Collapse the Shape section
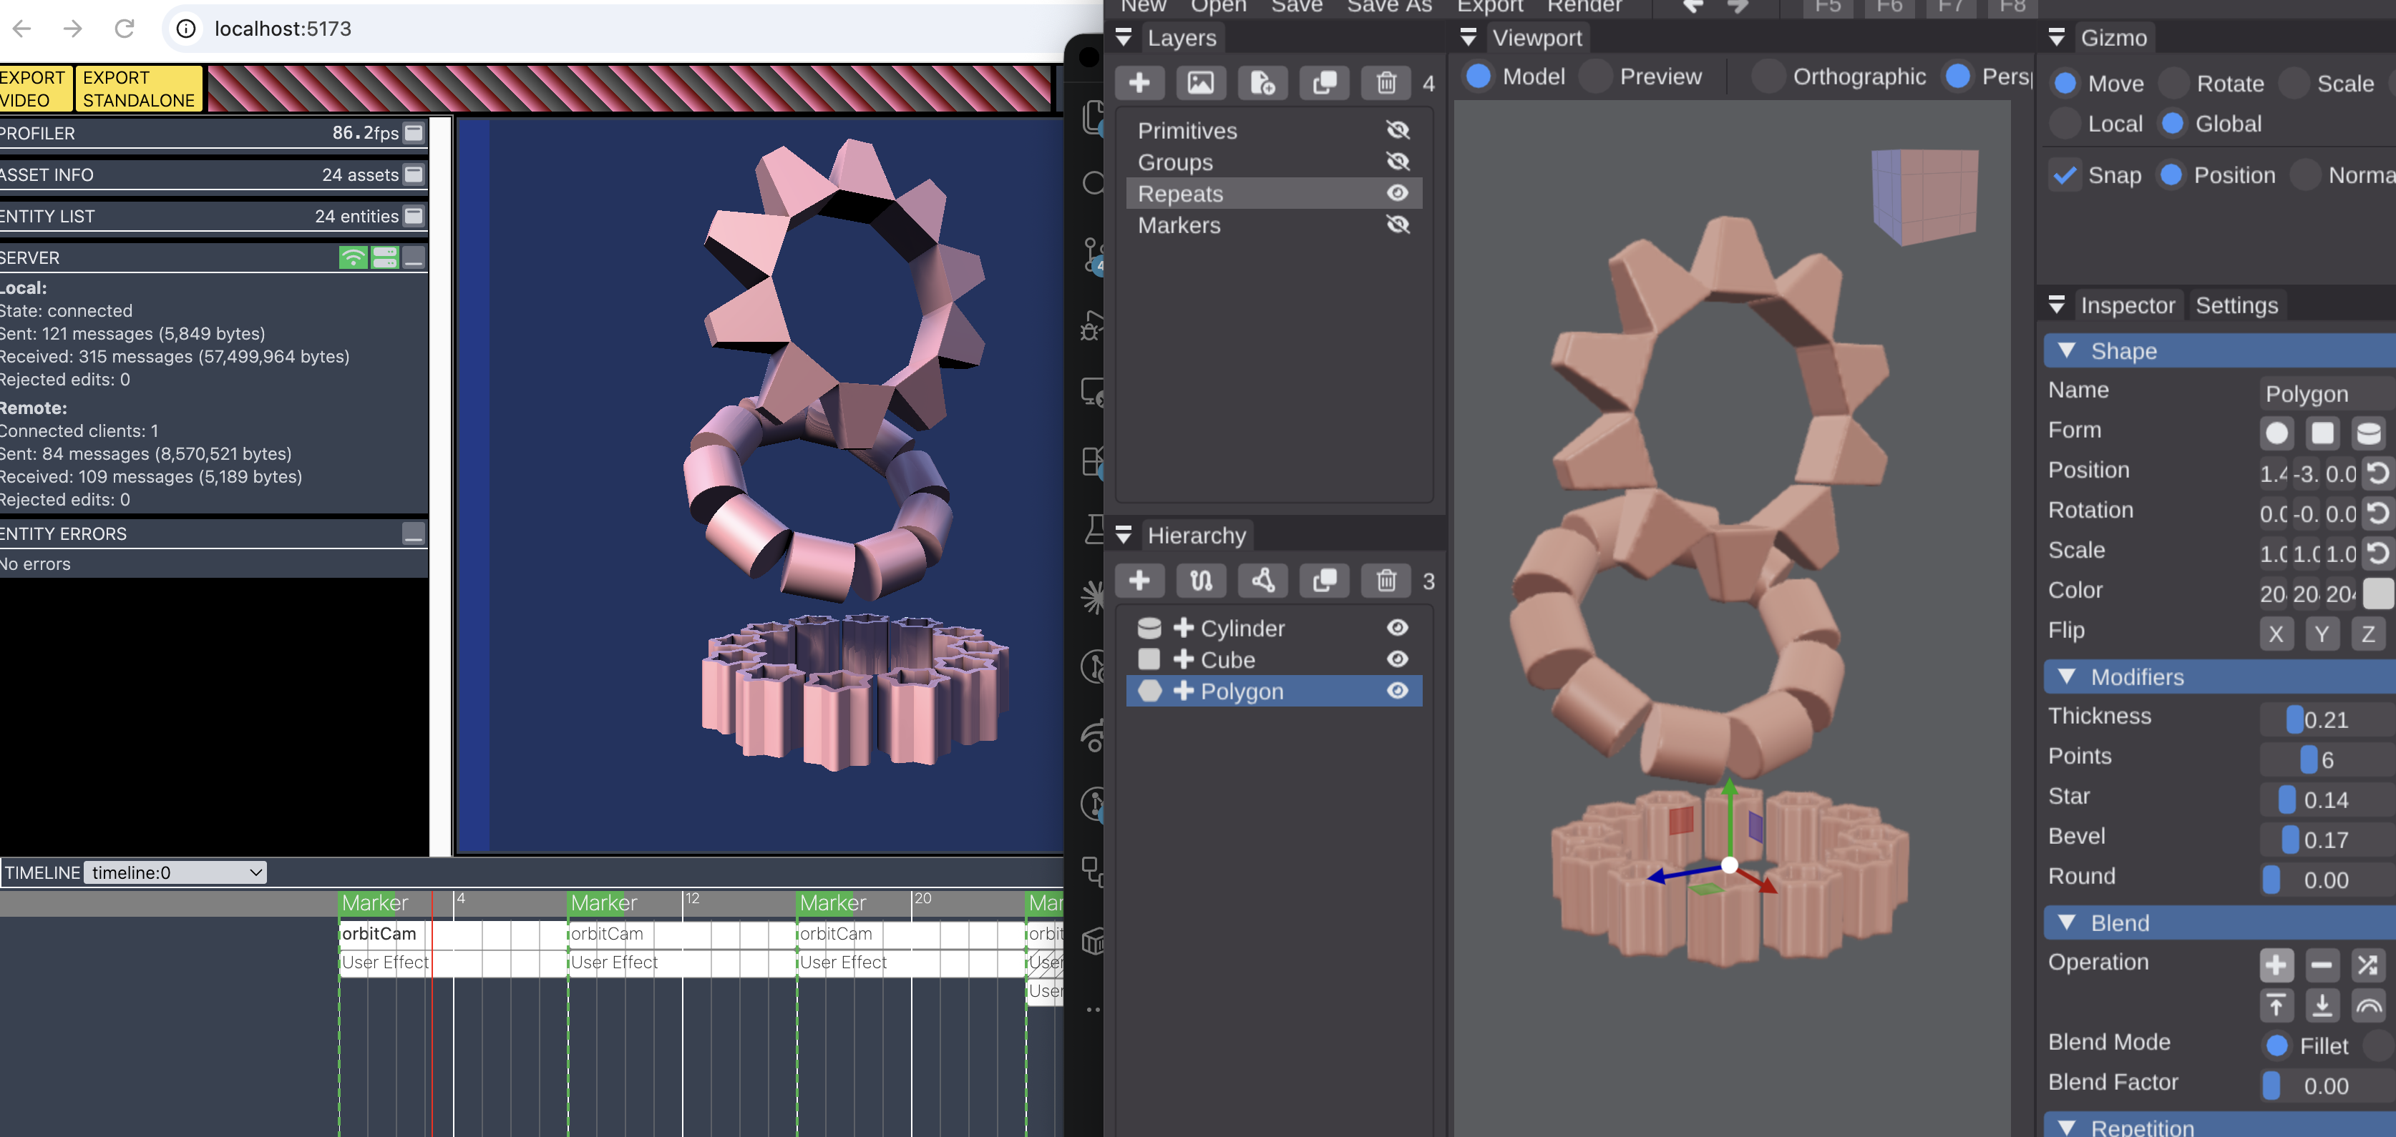 click(2067, 350)
